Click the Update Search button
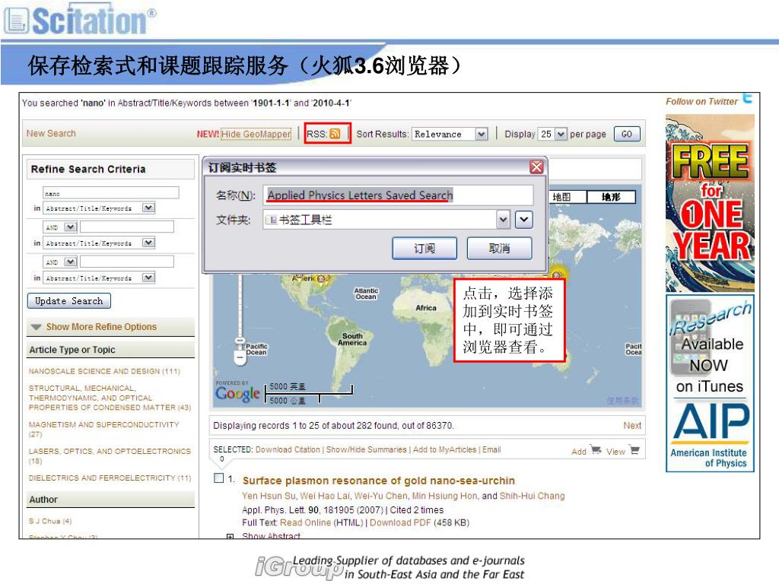 [x=68, y=301]
